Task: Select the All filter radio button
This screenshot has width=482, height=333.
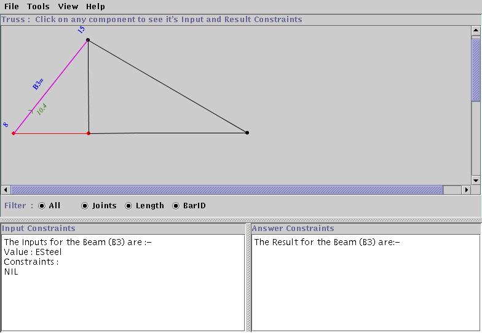Action: pyautogui.click(x=42, y=206)
